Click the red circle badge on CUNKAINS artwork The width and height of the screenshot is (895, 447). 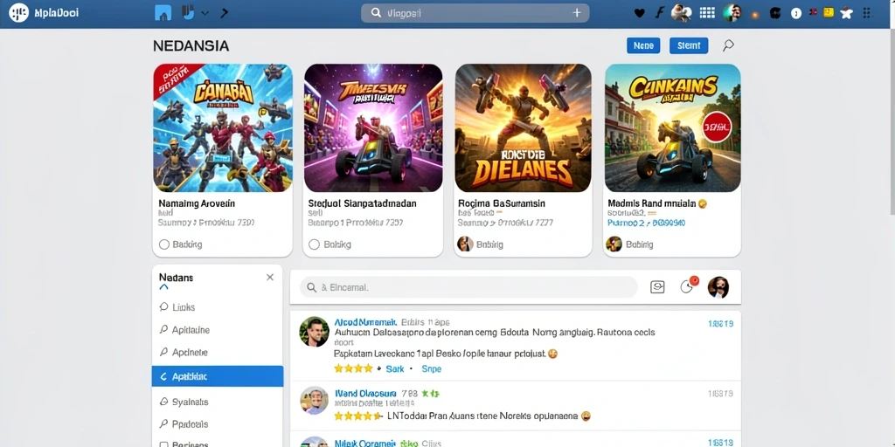[x=717, y=127]
